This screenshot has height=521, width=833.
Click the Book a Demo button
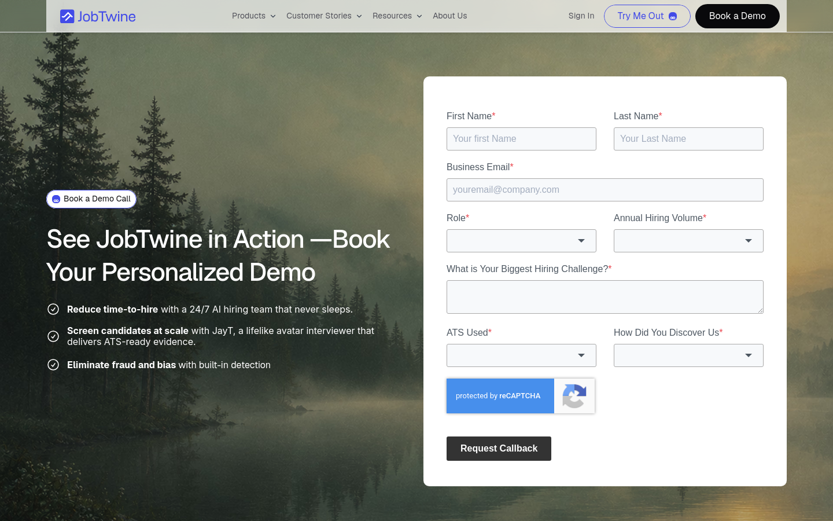tap(737, 16)
